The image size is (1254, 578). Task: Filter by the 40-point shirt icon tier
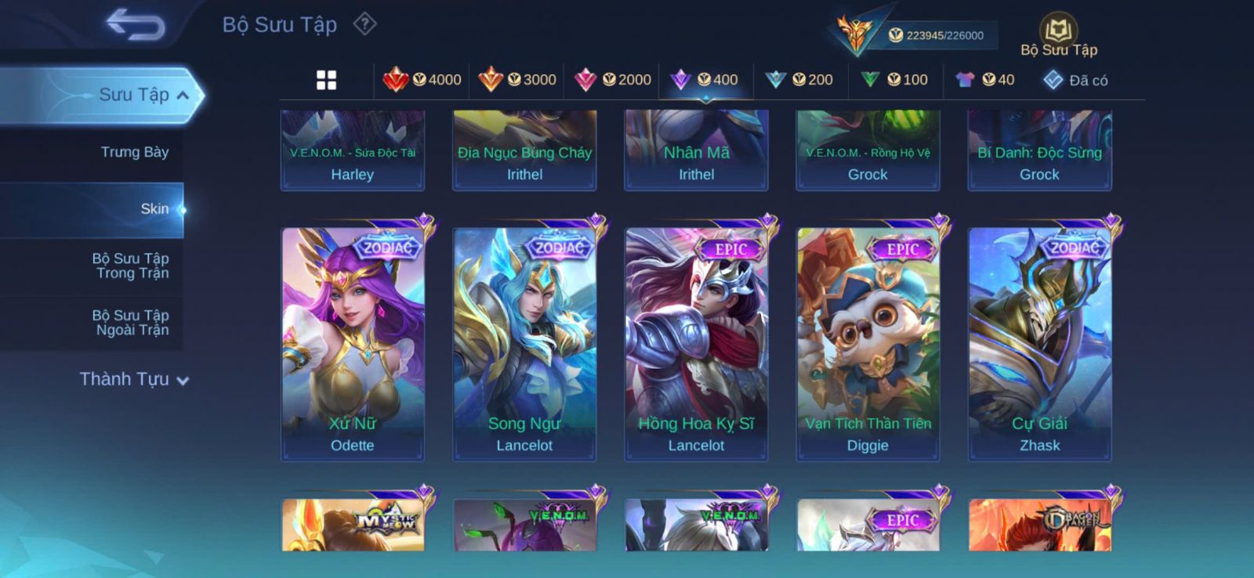[x=985, y=80]
